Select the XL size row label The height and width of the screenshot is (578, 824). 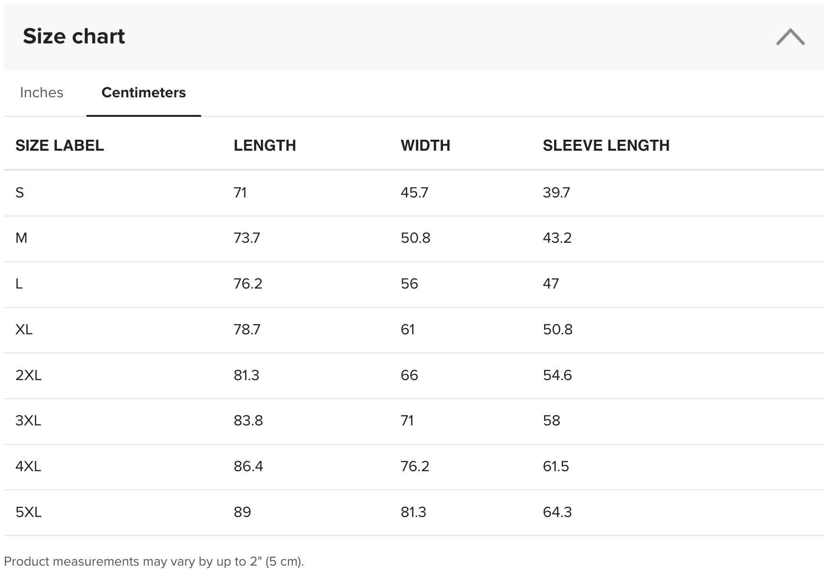click(x=24, y=330)
